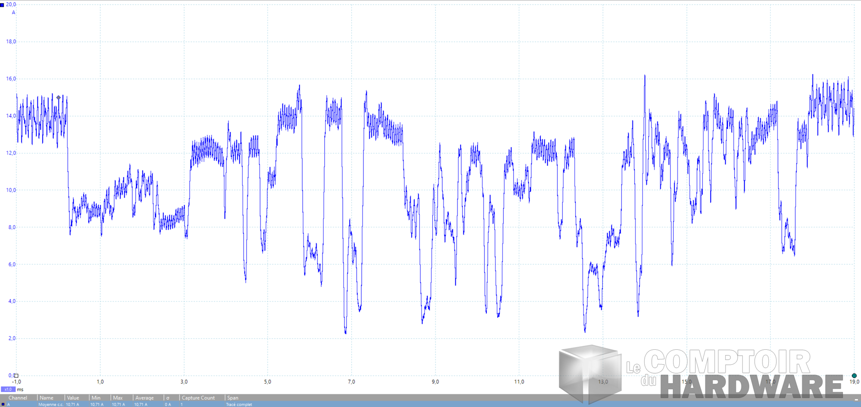This screenshot has height=407, width=861.
Task: Select the Moyenne c.c. measurement row
Action: point(50,404)
